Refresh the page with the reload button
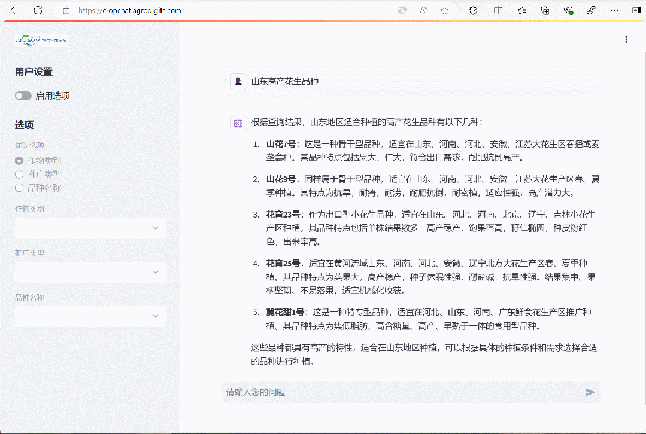 pos(38,10)
